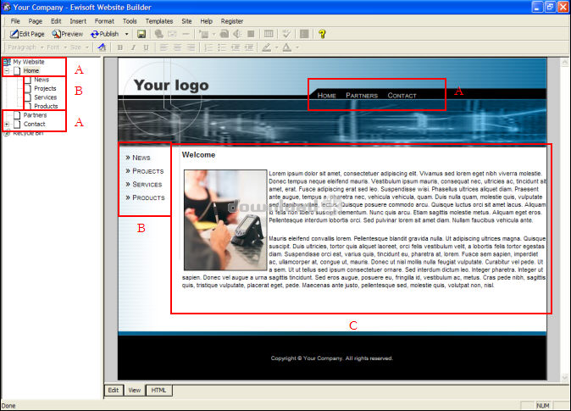Click the Products link in the side menu

(148, 197)
